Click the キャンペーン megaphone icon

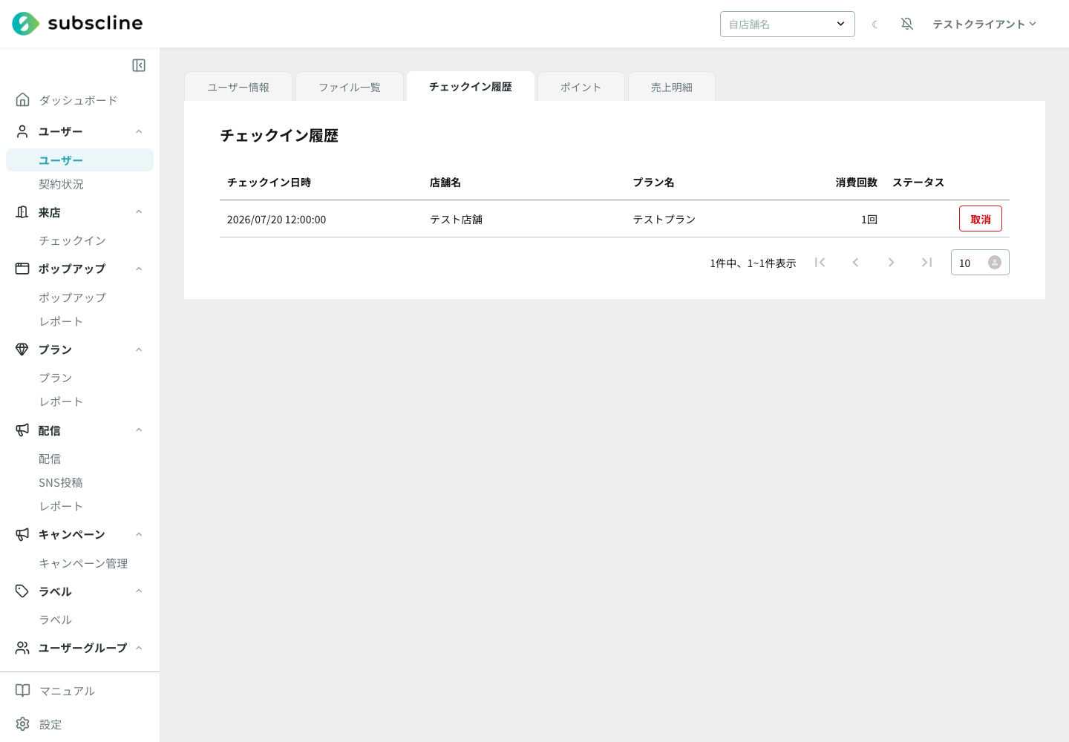pyautogui.click(x=22, y=534)
